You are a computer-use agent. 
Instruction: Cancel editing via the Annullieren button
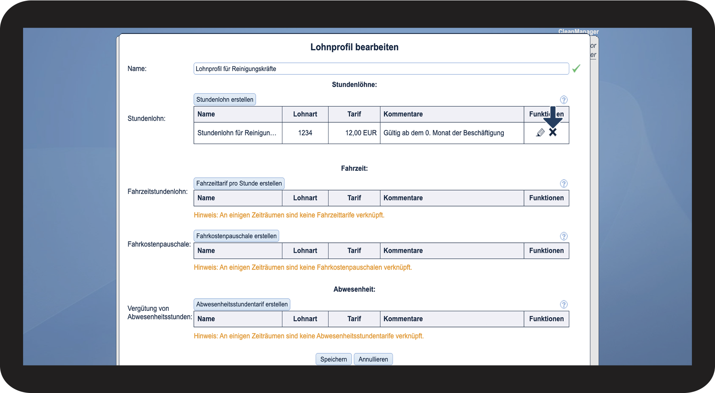point(373,359)
